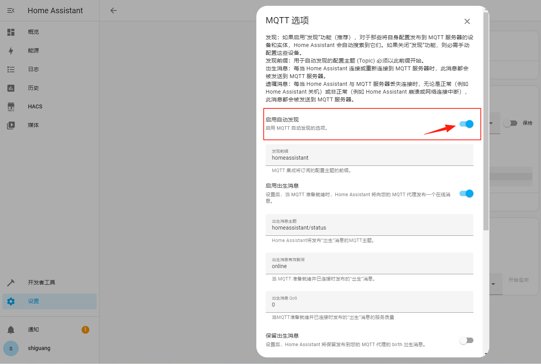This screenshot has width=541, height=364.
Task: Click the 出生消息有效载荷 online field
Action: pyautogui.click(x=369, y=263)
